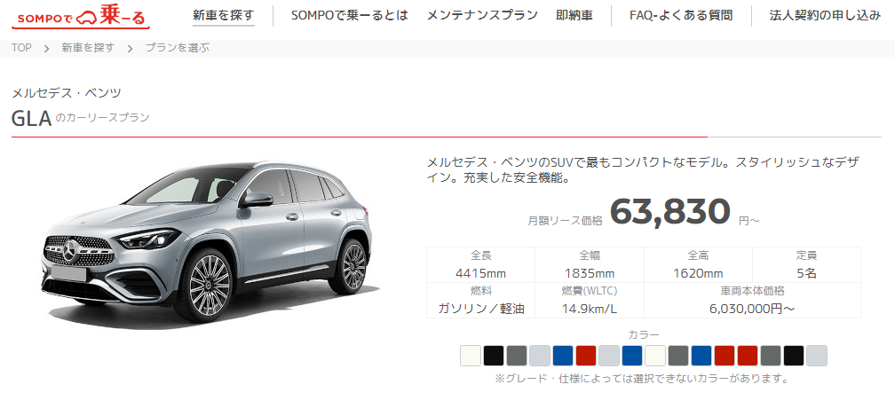This screenshot has width=895, height=408.
Task: Click the 63,830 monthly lease price
Action: [670, 212]
